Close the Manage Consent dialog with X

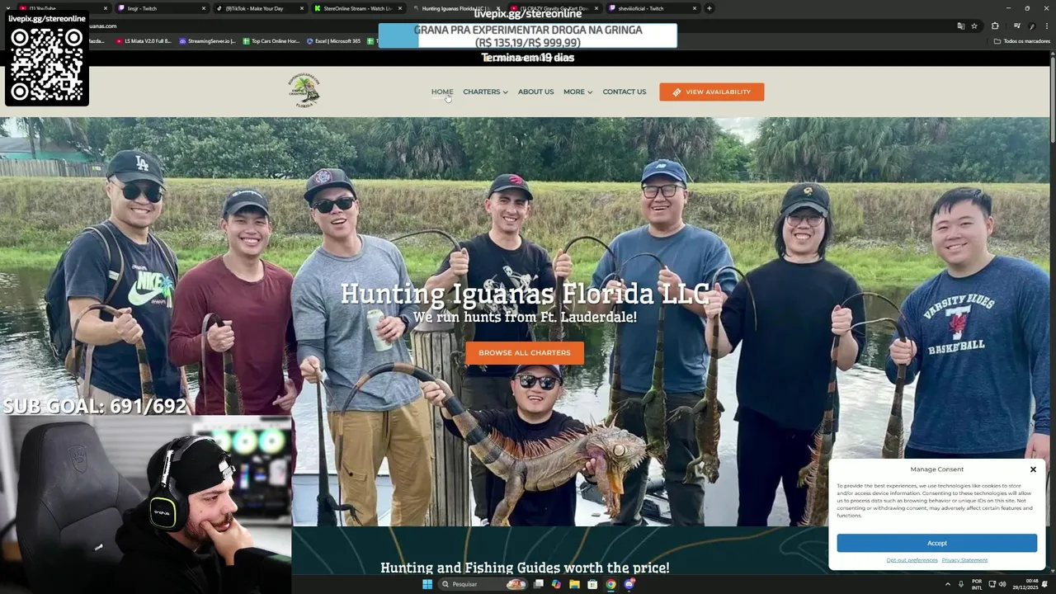[x=1033, y=469]
